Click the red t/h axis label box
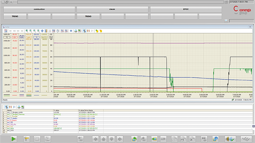The image size is (255, 143). click(x=15, y=37)
